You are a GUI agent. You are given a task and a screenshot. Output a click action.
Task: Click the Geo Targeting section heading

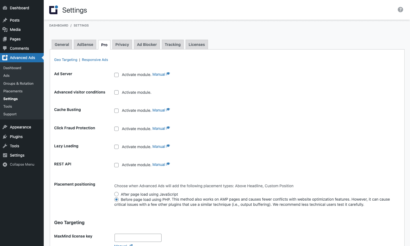click(x=69, y=222)
